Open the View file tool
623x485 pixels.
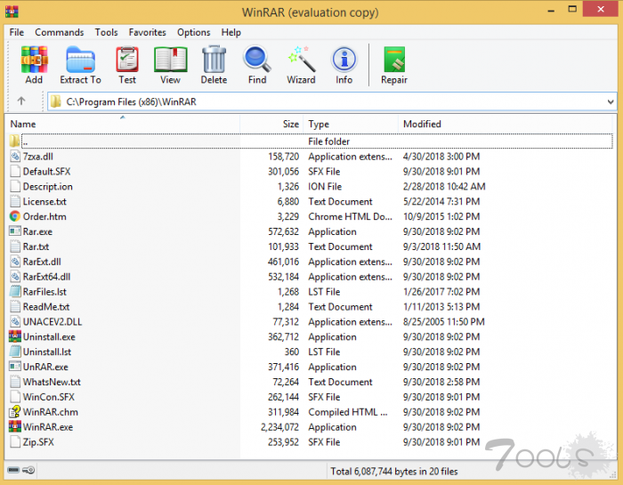(170, 66)
